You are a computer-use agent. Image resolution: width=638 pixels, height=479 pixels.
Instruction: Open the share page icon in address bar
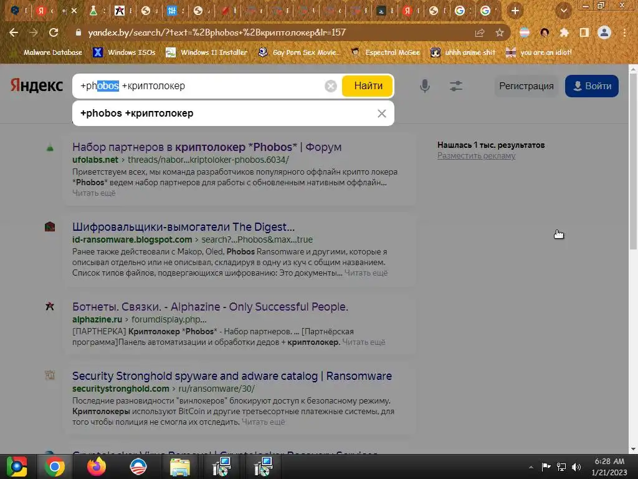(480, 32)
